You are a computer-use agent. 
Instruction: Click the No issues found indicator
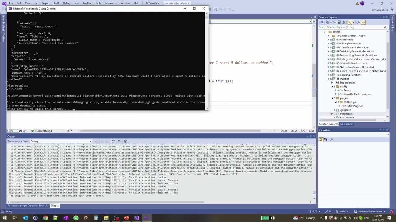41,131
